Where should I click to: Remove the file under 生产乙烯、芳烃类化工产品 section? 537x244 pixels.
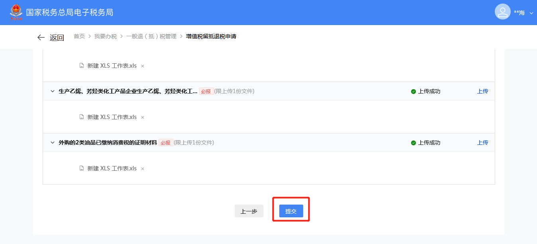tap(143, 117)
